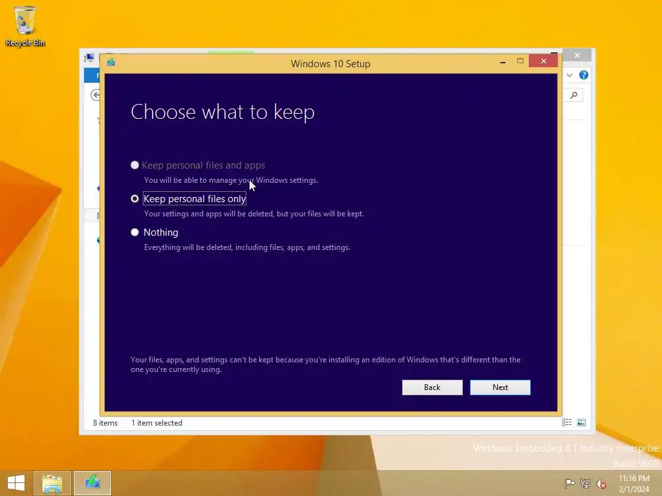
Task: Maximize the Windows 10 Setup window
Action: (x=520, y=61)
